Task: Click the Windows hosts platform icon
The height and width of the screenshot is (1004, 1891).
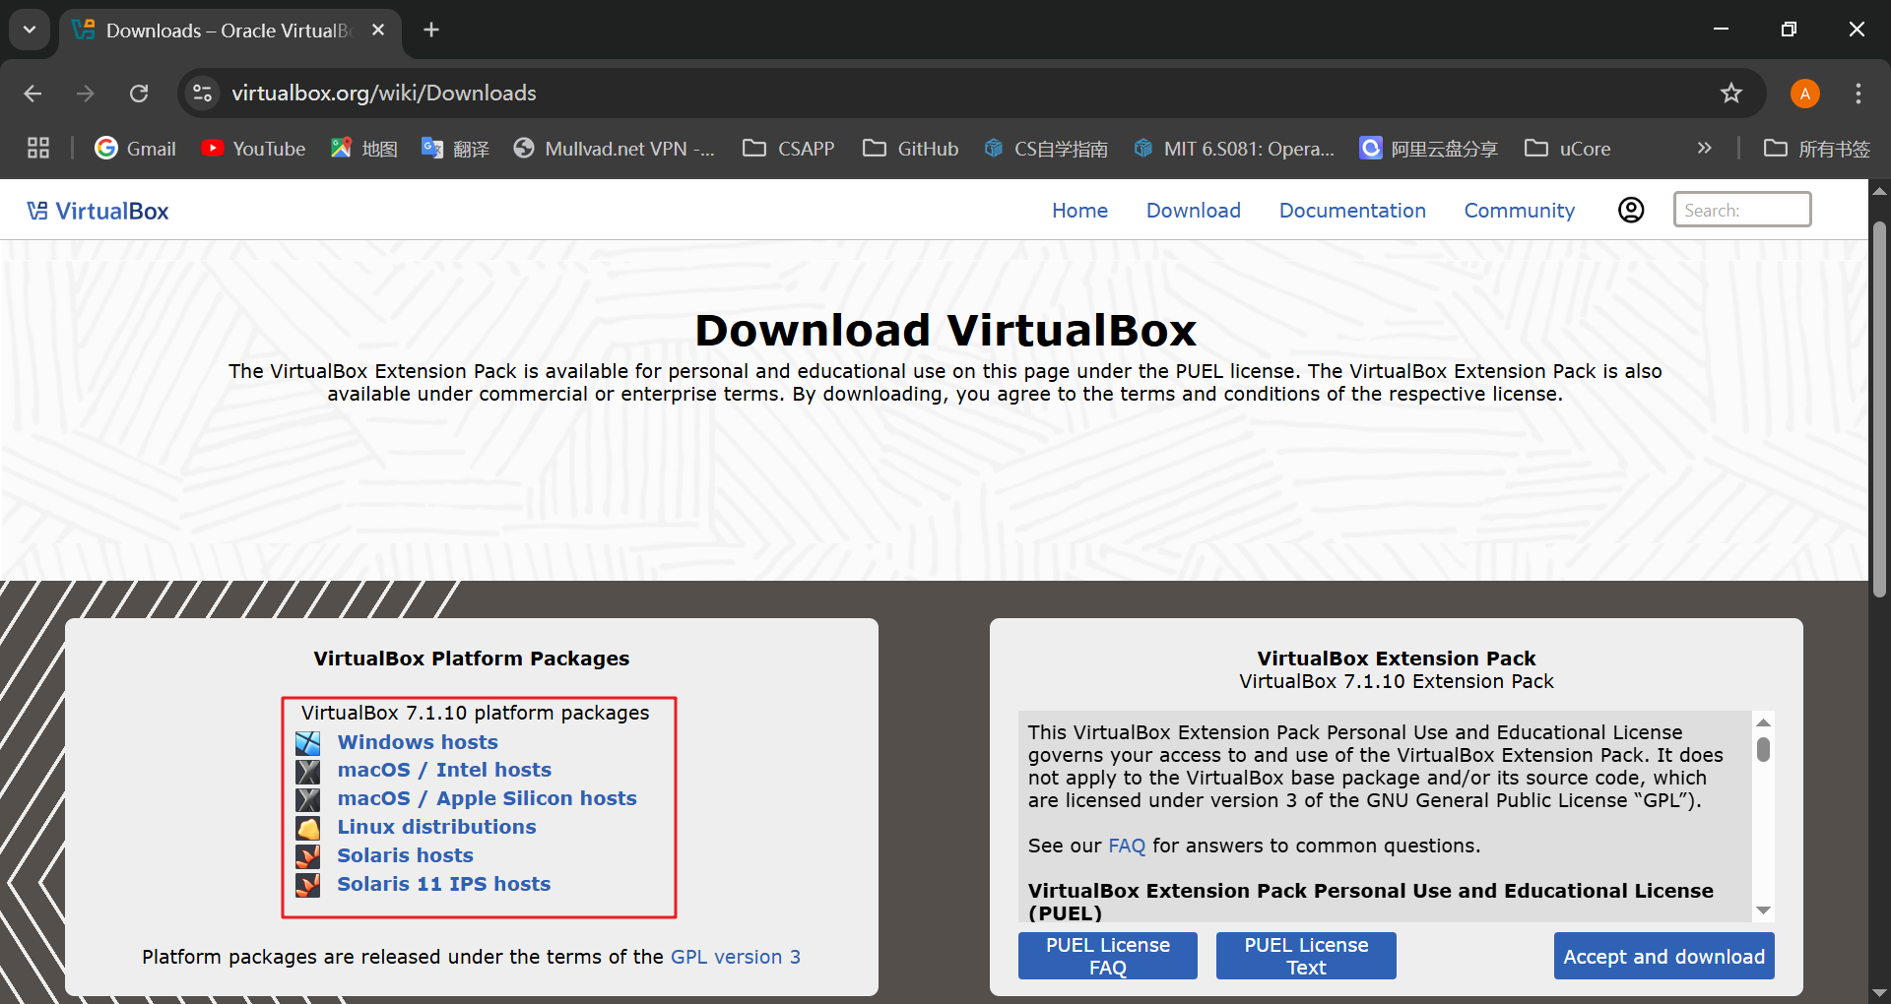Action: (x=308, y=743)
